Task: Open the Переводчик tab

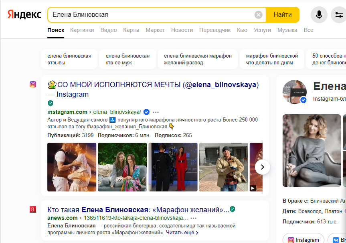Action: coord(215,30)
